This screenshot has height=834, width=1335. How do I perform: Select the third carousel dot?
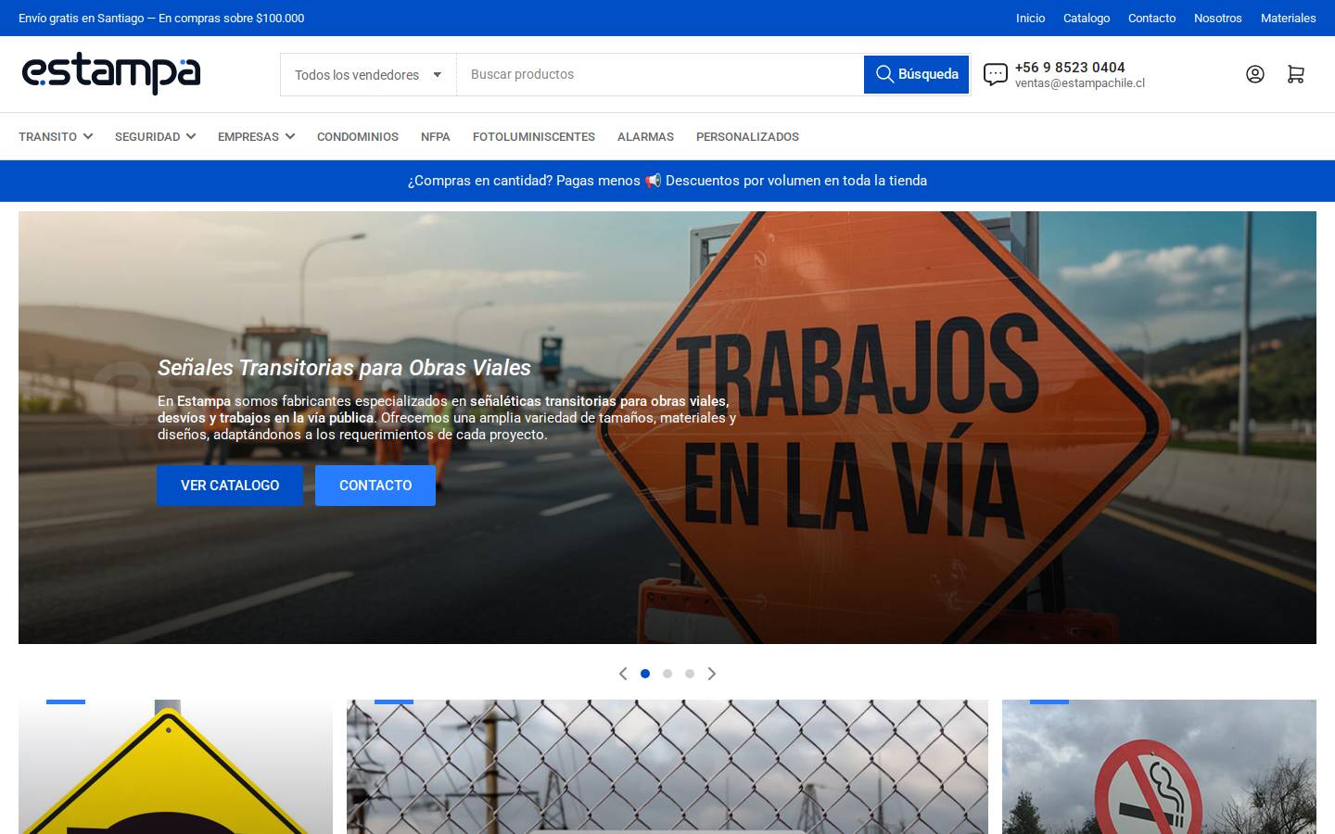[x=690, y=674]
